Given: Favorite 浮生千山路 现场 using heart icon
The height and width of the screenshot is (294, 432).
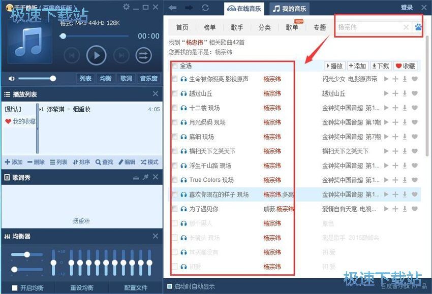Looking at the screenshot, I should point(415,165).
